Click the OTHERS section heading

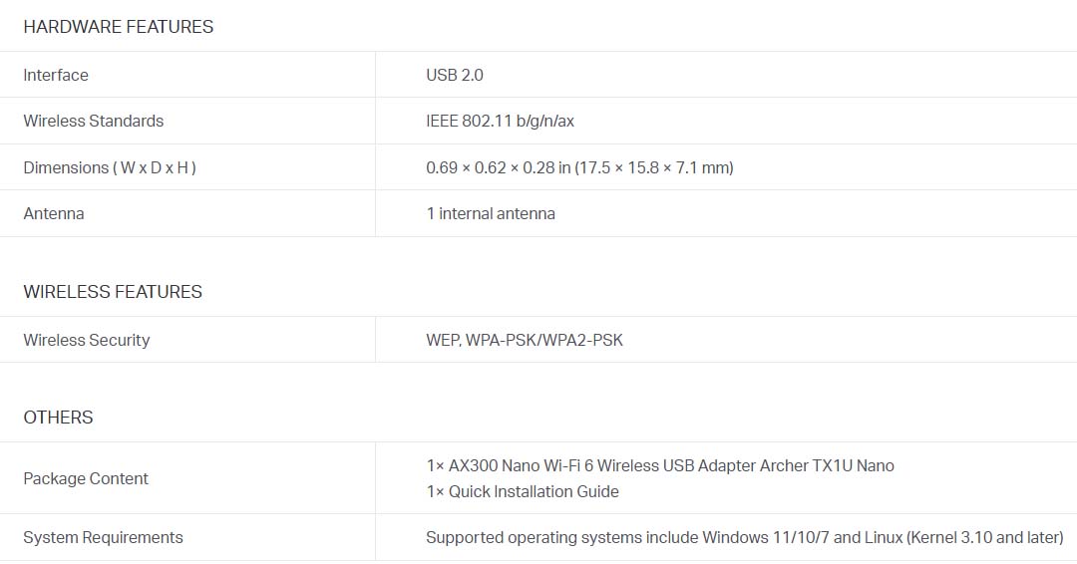(x=59, y=418)
